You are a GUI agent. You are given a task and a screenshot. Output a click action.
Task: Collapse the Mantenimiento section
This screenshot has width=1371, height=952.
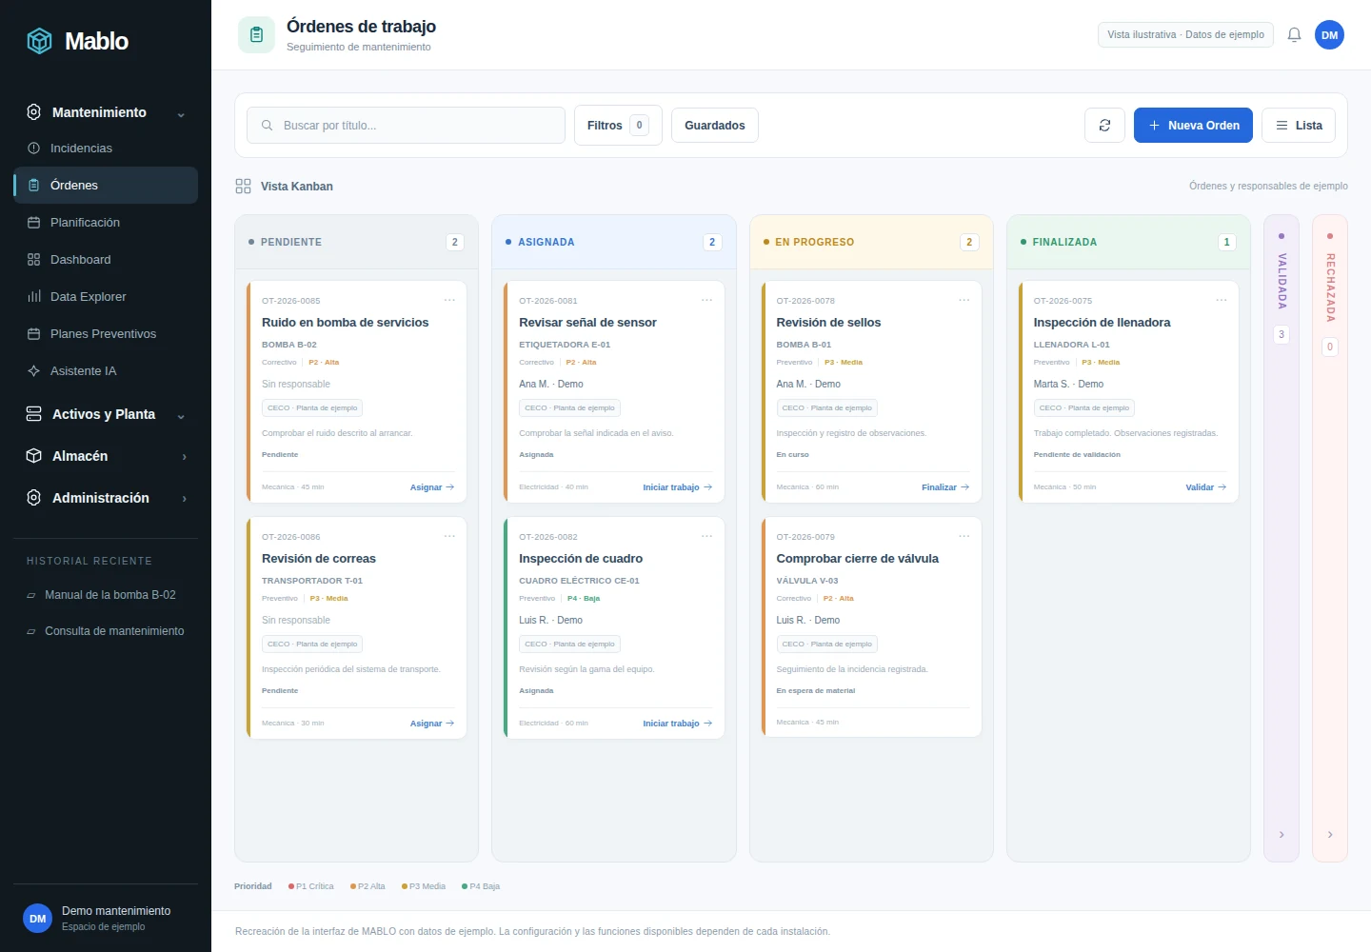pyautogui.click(x=181, y=113)
